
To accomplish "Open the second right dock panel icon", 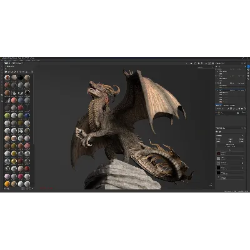I will [248, 69].
